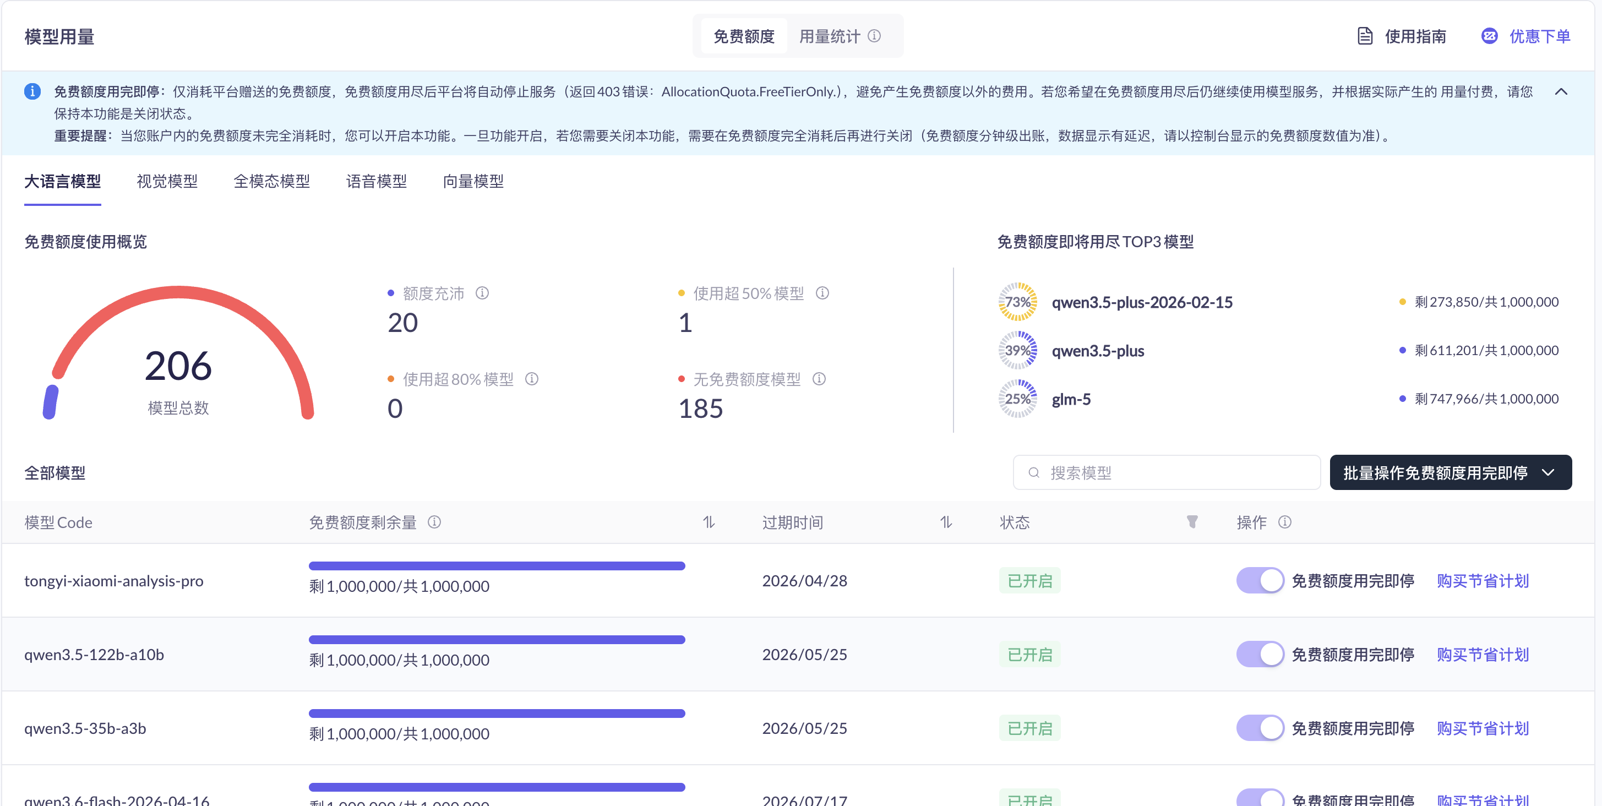Click the 已开启 status tag for tongyi-xiaomi-analysis-pro

tap(1030, 580)
